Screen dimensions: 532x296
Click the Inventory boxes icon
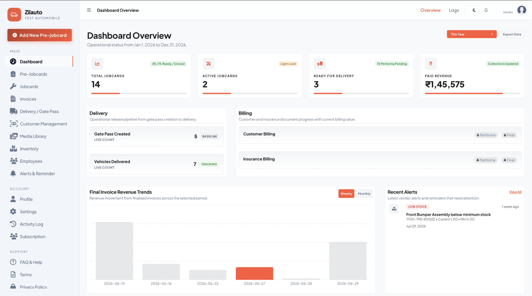[13, 149]
